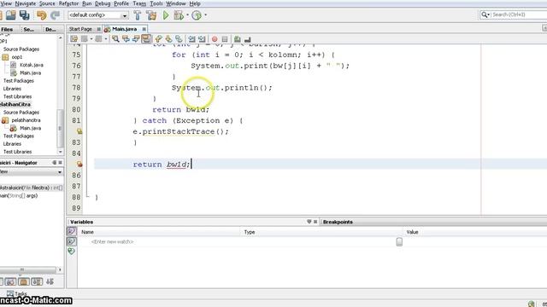Click the first watch icon in Variables panel
The height and width of the screenshot is (307, 547).
click(72, 231)
